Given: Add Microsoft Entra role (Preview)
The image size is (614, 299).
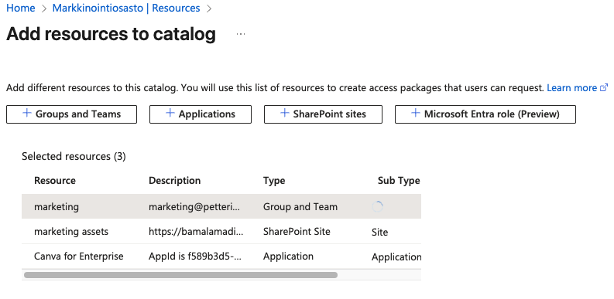Looking at the screenshot, I should click(x=485, y=114).
